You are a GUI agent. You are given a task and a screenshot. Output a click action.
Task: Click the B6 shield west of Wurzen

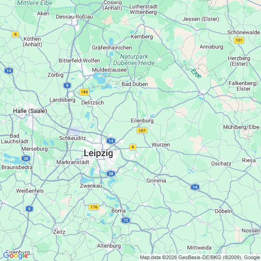[x=133, y=147]
